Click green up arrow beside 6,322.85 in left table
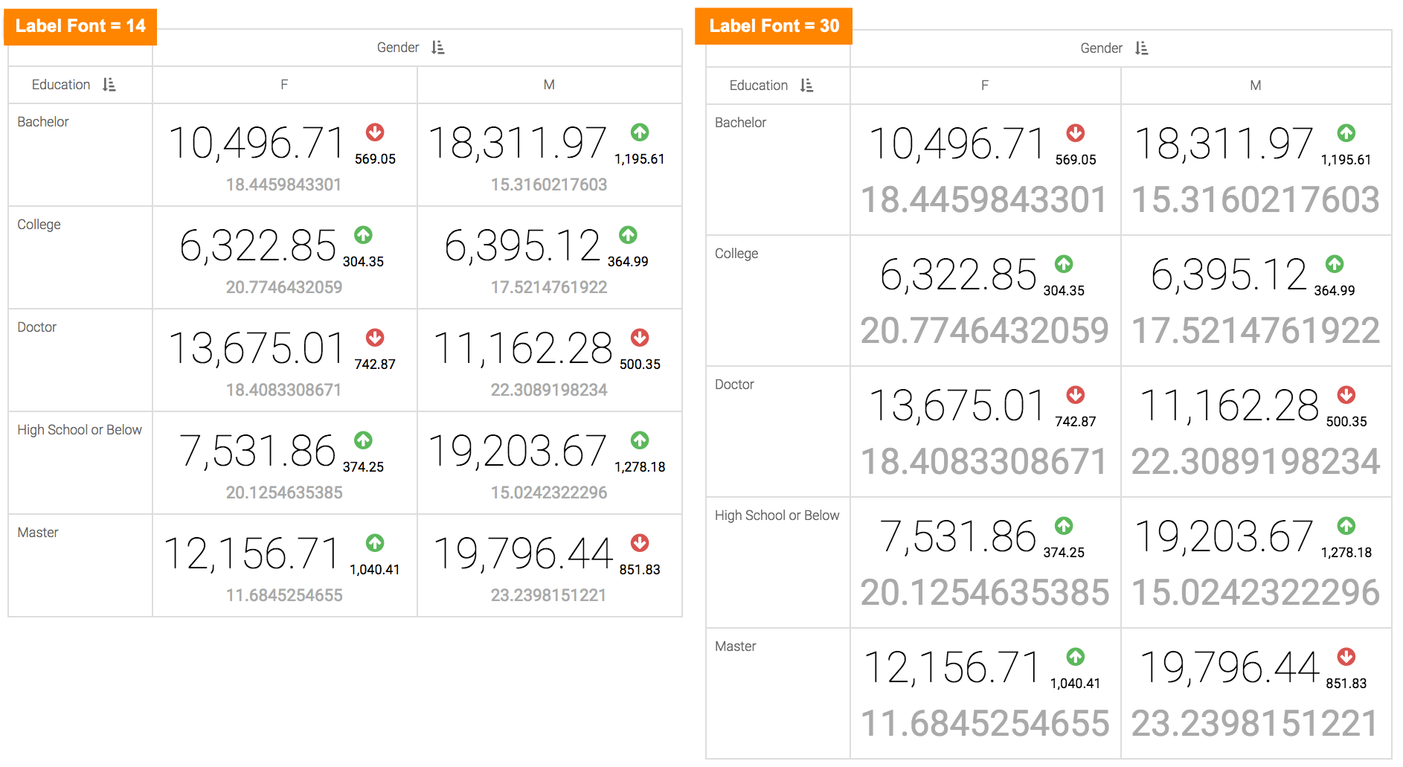Viewport: 1403px width, 767px height. click(363, 235)
